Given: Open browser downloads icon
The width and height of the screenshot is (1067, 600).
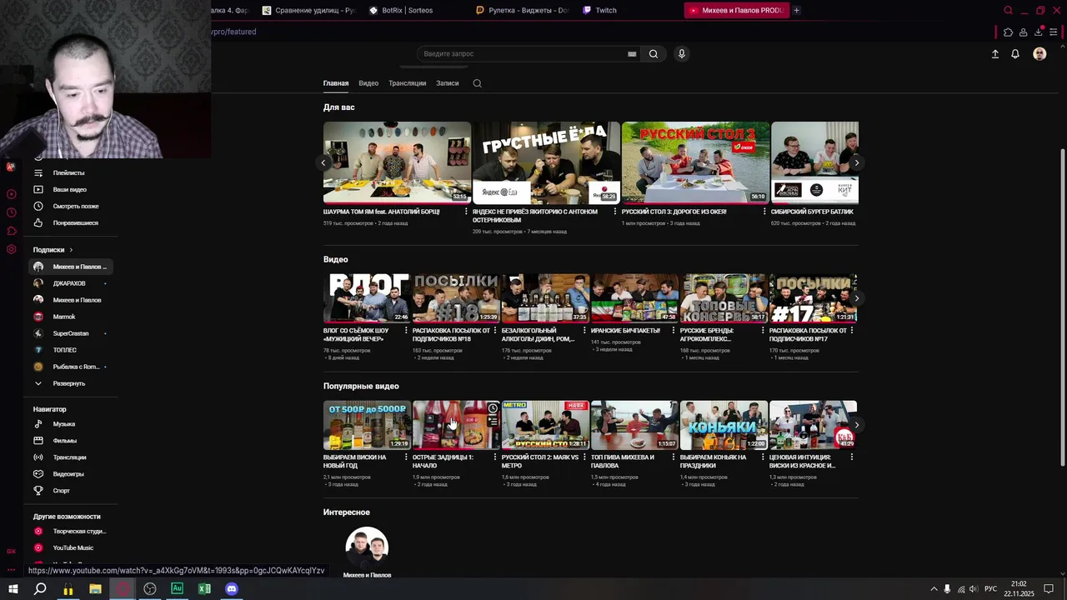Looking at the screenshot, I should point(1039,32).
